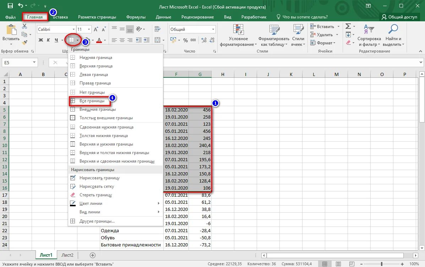
Task: Click the zoom slider handle
Action: 382,264
